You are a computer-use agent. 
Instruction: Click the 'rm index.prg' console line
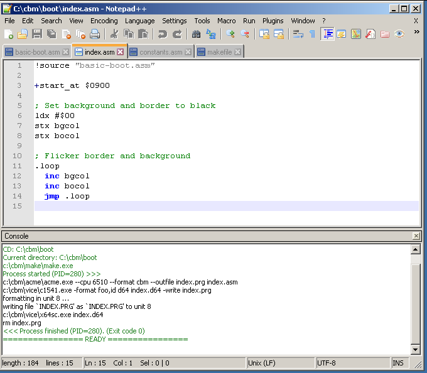tap(22, 323)
